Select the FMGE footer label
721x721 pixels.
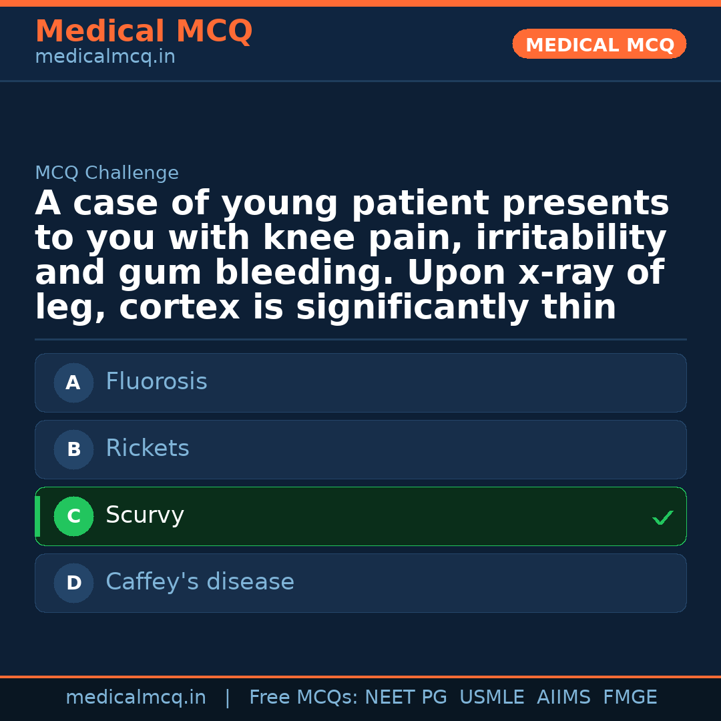[630, 698]
